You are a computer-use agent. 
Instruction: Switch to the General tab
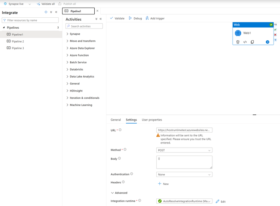[116, 120]
